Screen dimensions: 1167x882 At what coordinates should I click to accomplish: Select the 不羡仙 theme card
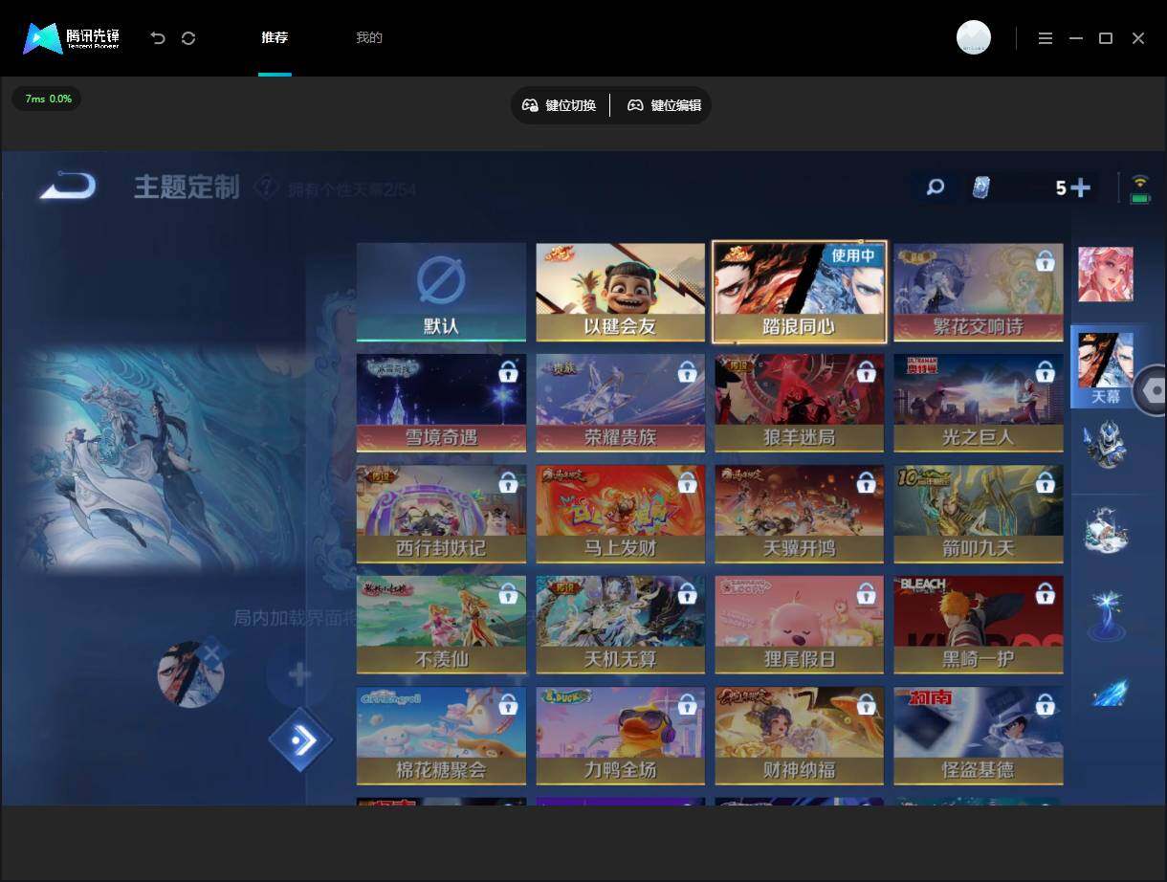click(441, 625)
